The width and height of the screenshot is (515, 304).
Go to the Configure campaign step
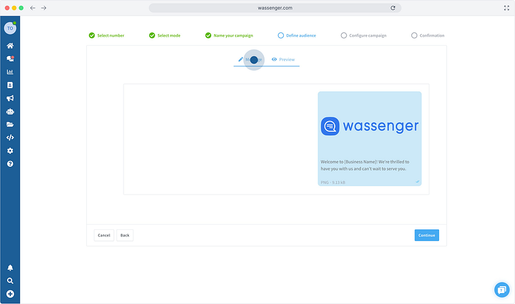coord(364,35)
